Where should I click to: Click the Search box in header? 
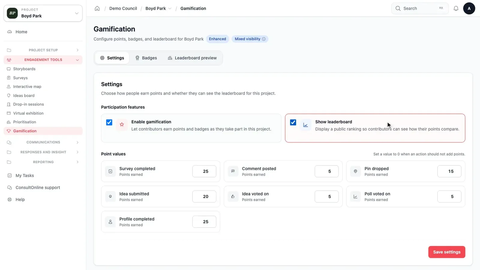pos(420,8)
